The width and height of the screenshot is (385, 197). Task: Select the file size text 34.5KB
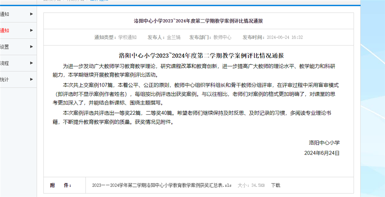coord(258,185)
